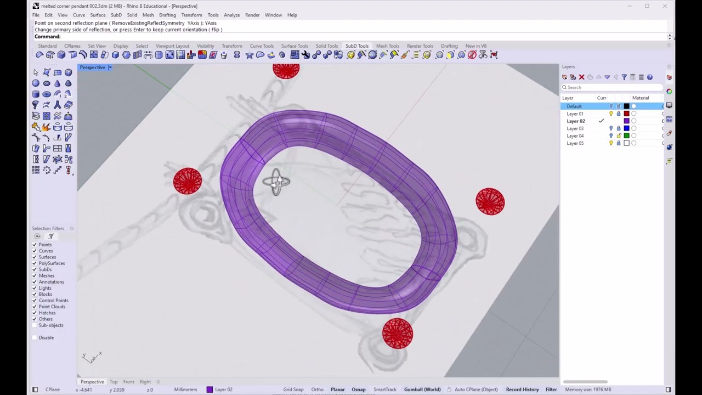Click the star icon in SubD Tools toolbar
Image resolution: width=702 pixels, height=395 pixels.
coord(250,54)
